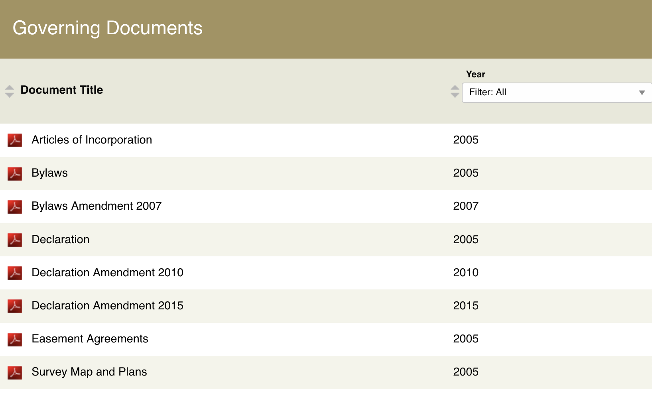Open the Year filter dropdown

pyautogui.click(x=557, y=92)
